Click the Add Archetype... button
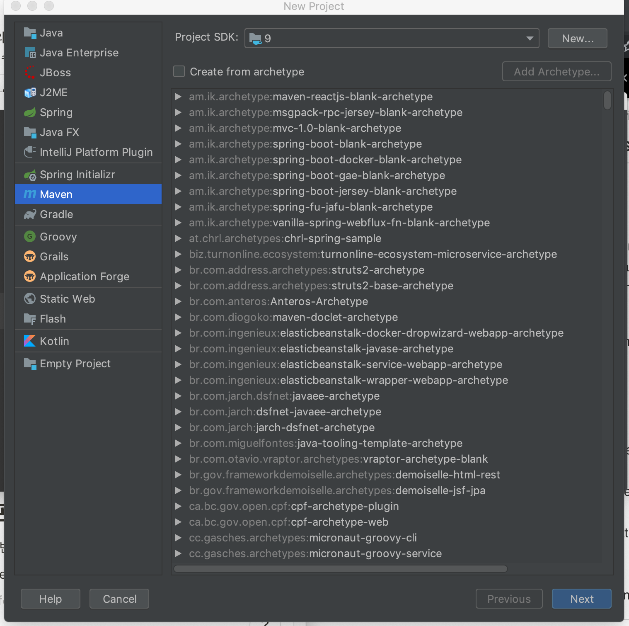Screen dimensions: 629x626 point(556,71)
